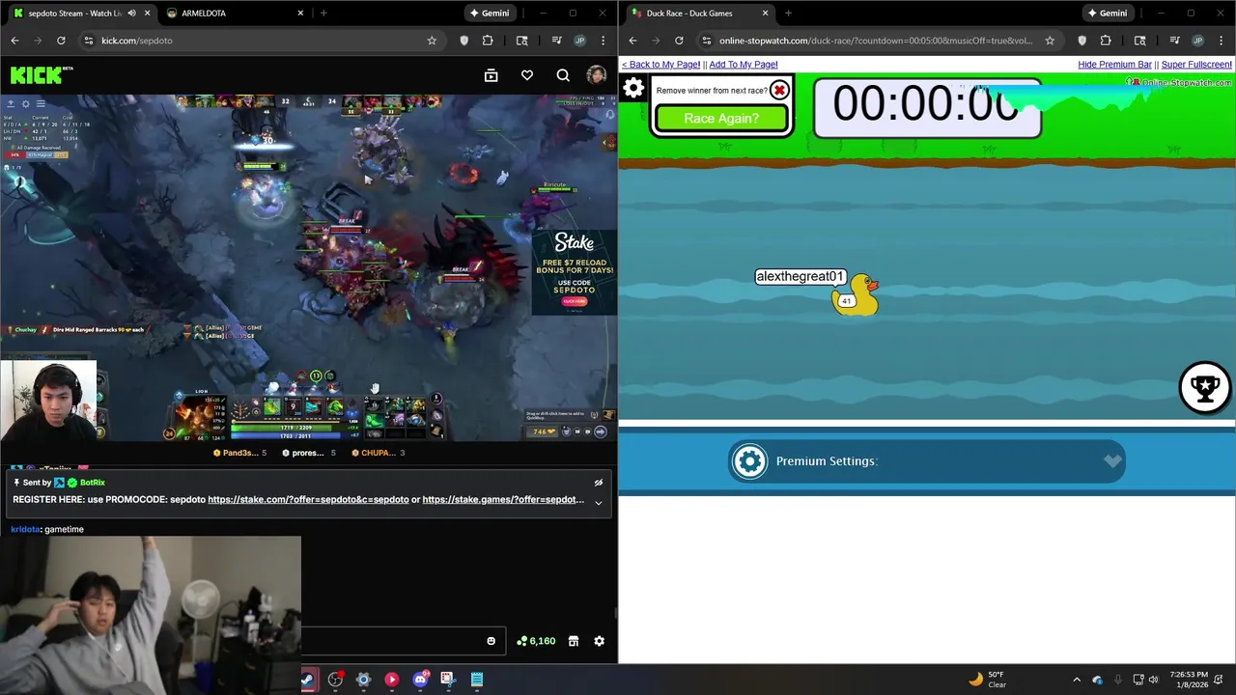
Task: Click the alexthegreat01 duck
Action: [x=856, y=295]
